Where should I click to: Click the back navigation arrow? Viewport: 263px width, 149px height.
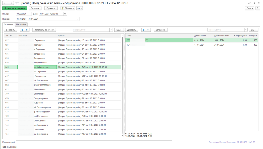5,3
